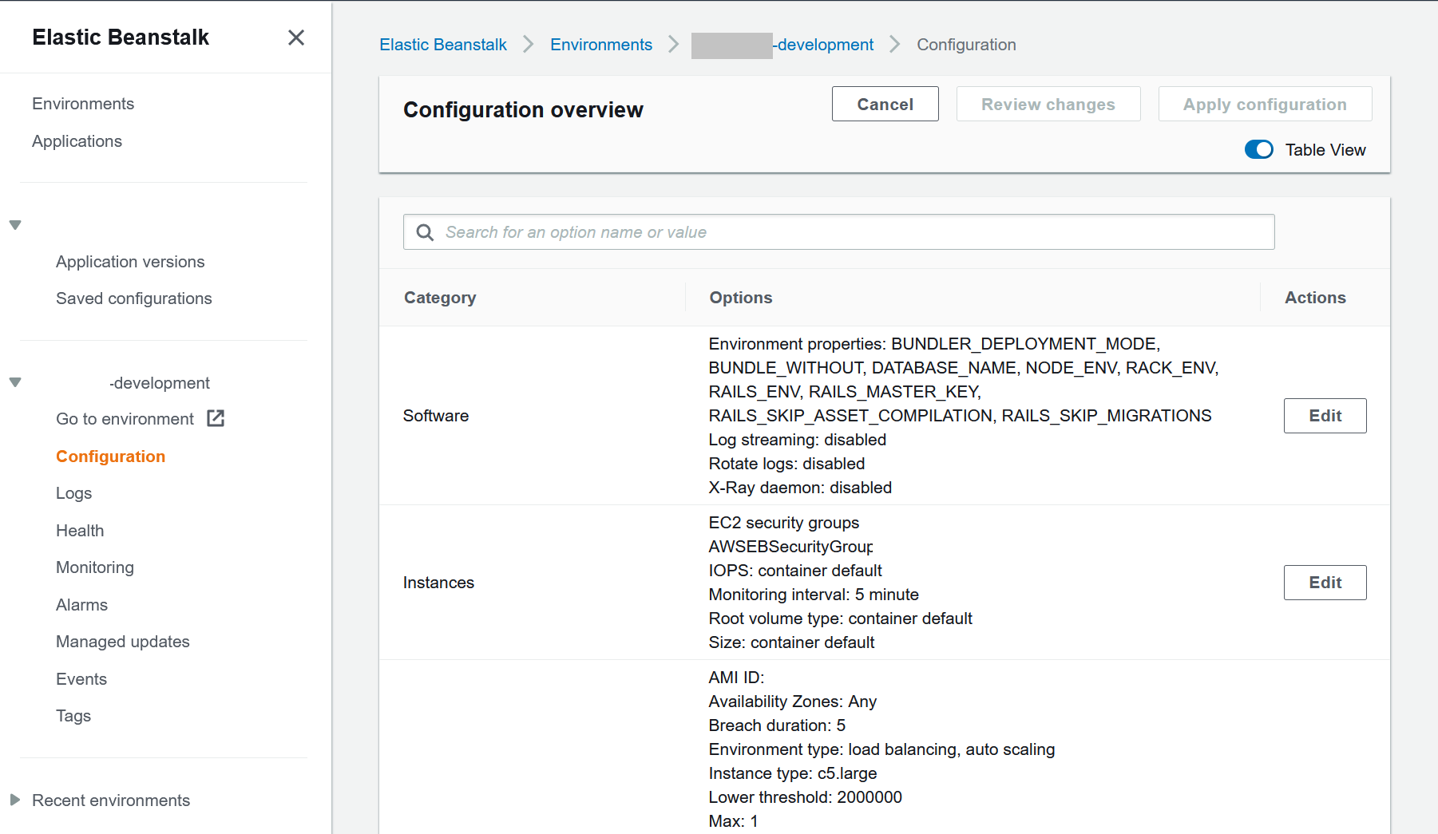Click the magnifier icon in the search box
Image resolution: width=1438 pixels, height=834 pixels.
425,232
